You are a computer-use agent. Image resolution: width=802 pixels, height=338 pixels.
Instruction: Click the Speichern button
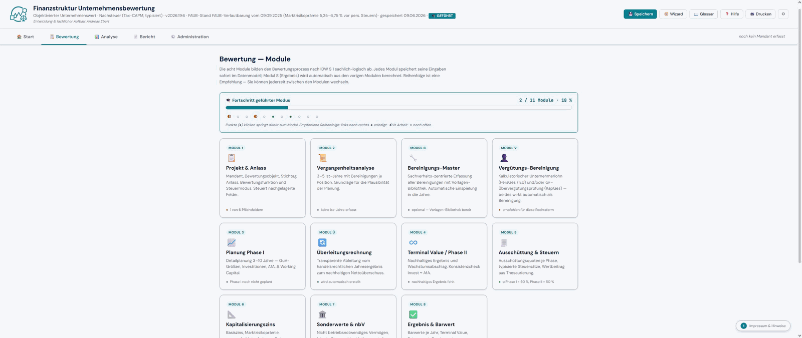(x=640, y=14)
